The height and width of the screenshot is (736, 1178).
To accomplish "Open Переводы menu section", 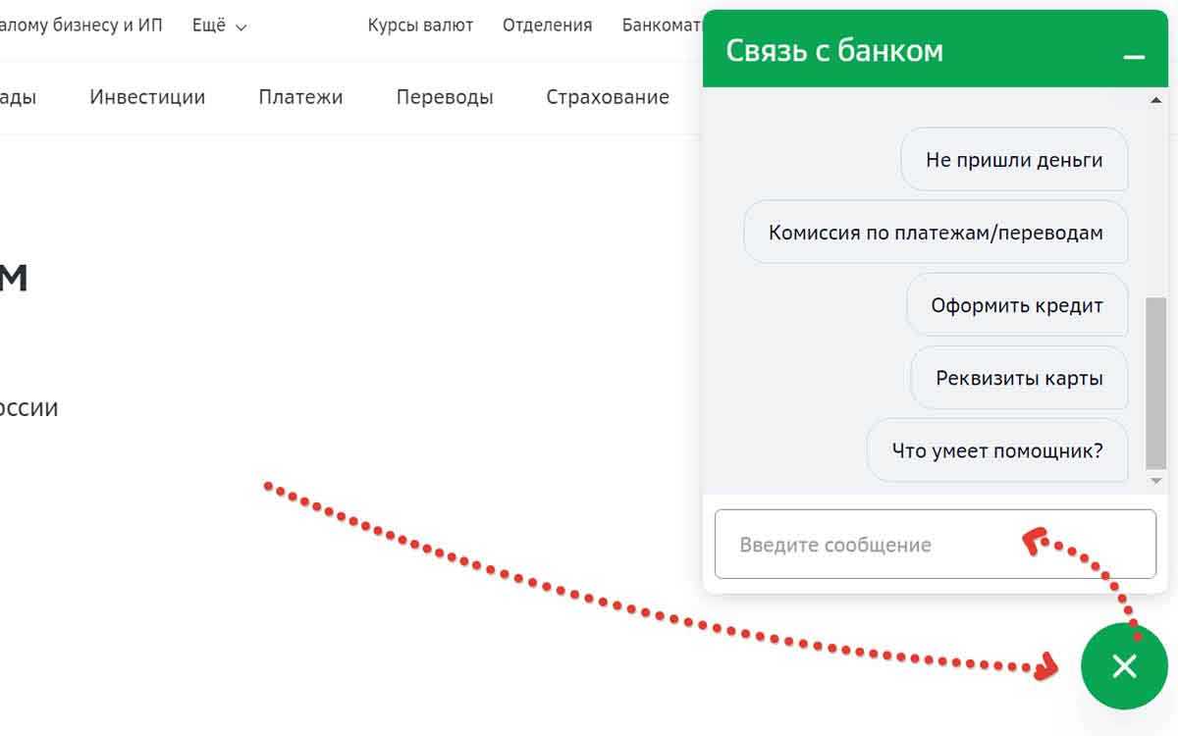I will pyautogui.click(x=445, y=97).
